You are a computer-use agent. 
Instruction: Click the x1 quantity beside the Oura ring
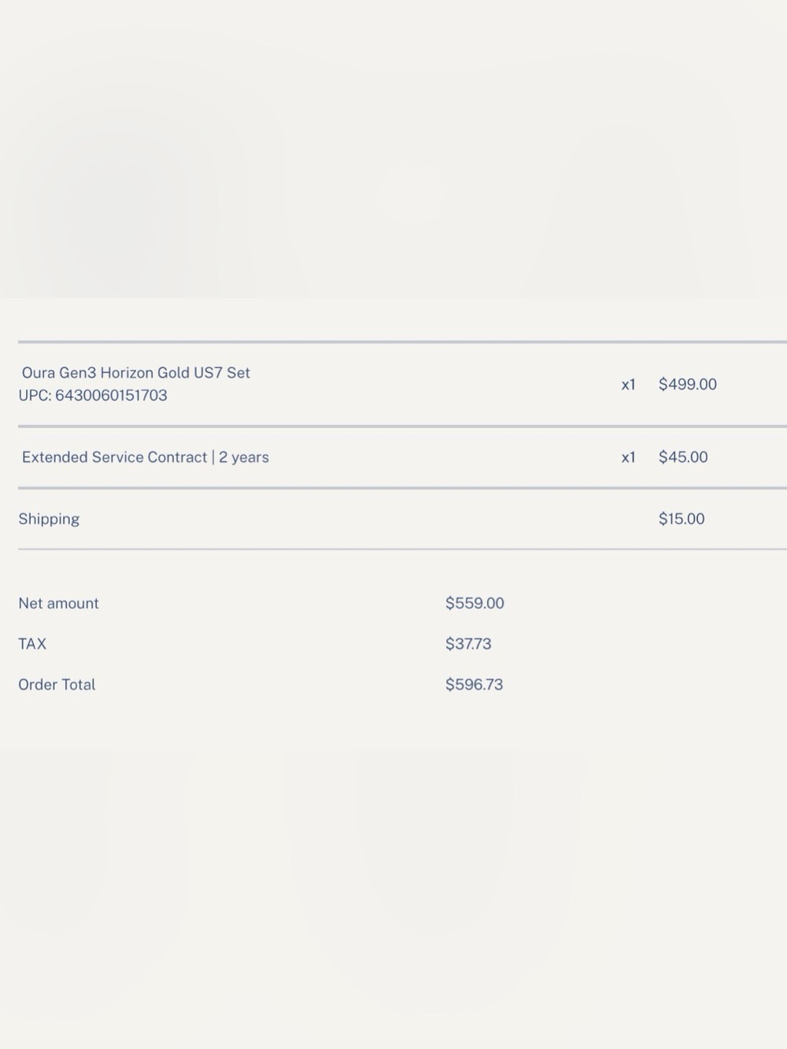[x=628, y=385]
